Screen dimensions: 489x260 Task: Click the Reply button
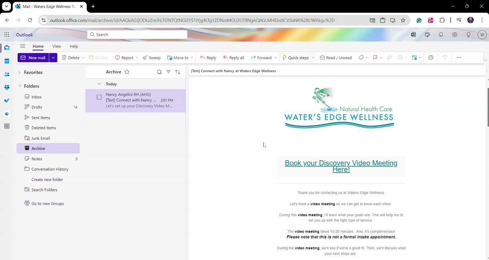(x=208, y=57)
